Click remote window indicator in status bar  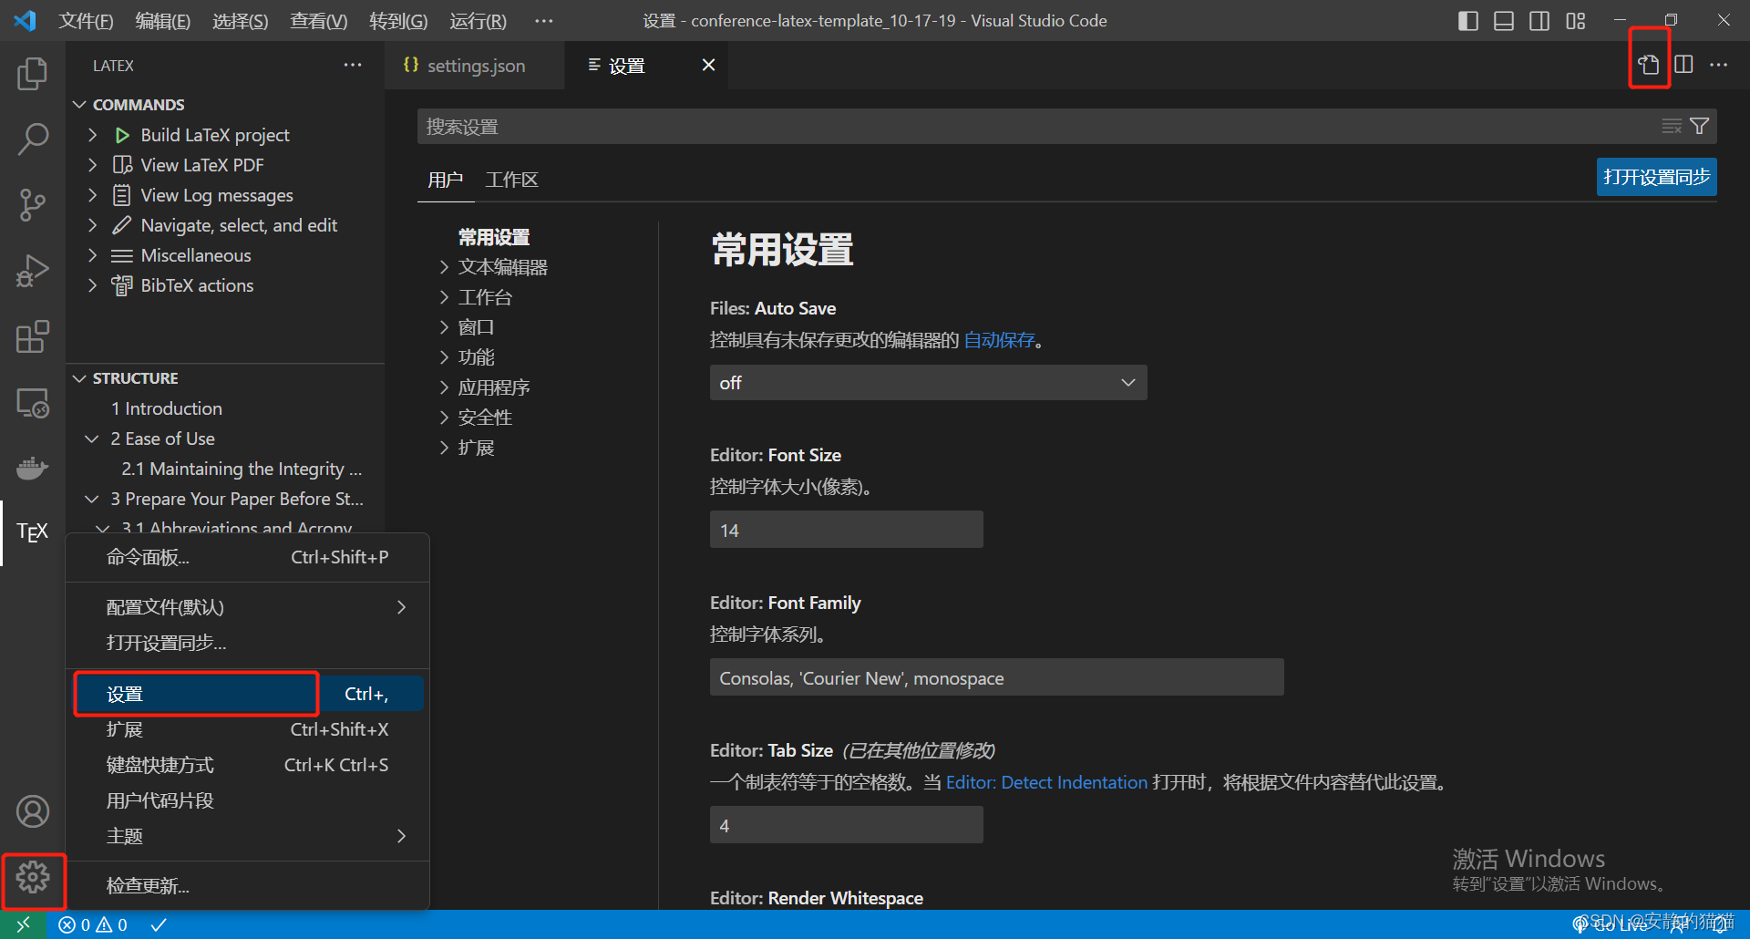pos(23,924)
